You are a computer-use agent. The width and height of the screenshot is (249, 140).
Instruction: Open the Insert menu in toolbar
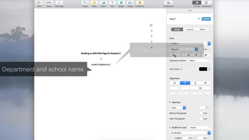85,3
